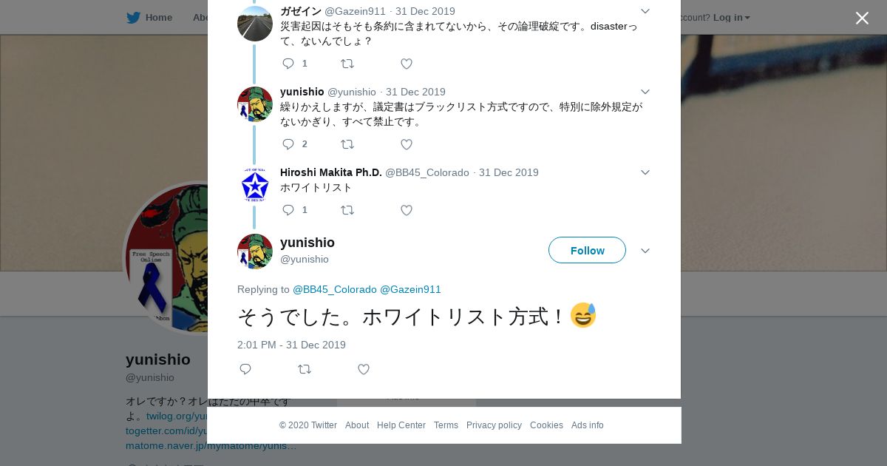Follow yunishio
887x466 pixels.
coord(587,250)
